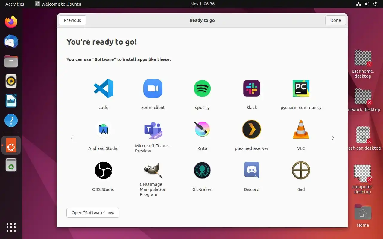Select the pycharm-community app icon
This screenshot has height=239, width=383.
(x=301, y=88)
